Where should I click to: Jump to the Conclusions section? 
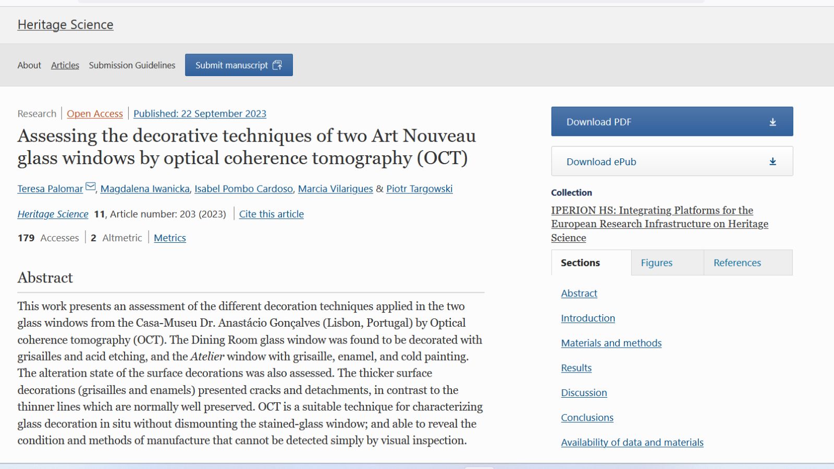(587, 417)
